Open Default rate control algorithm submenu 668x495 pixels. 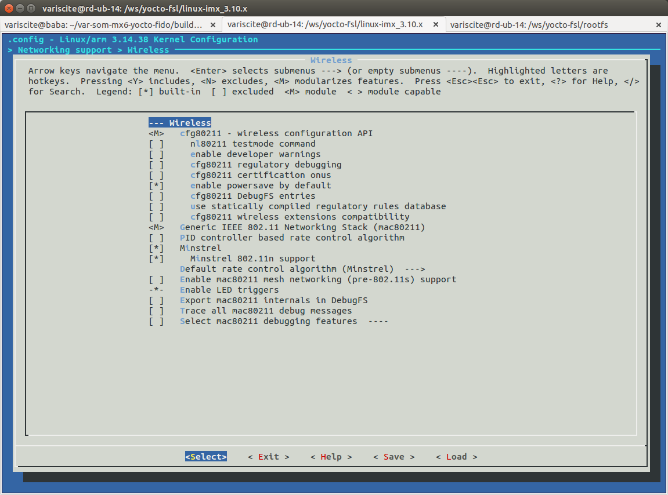click(302, 269)
